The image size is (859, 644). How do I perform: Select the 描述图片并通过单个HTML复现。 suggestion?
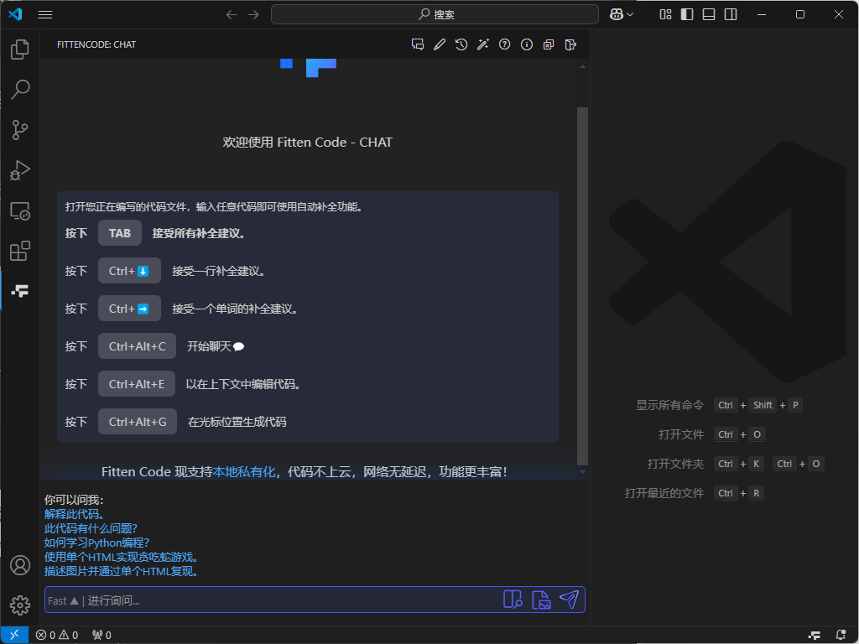[x=121, y=571]
